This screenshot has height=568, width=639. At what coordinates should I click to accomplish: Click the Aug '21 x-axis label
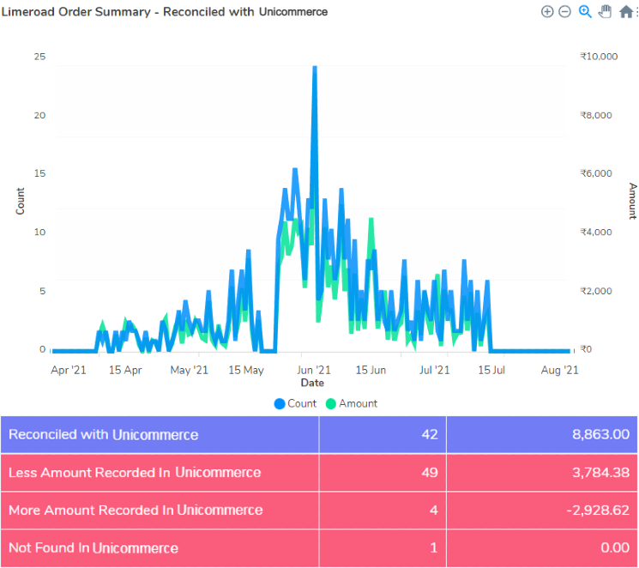(x=559, y=371)
